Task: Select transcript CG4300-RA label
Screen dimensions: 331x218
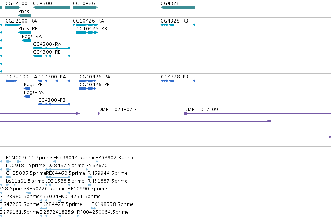Action: (x=47, y=44)
